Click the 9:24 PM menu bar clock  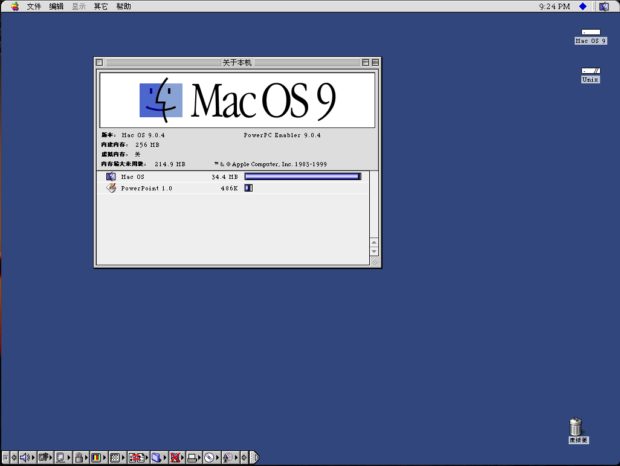pyautogui.click(x=554, y=6)
